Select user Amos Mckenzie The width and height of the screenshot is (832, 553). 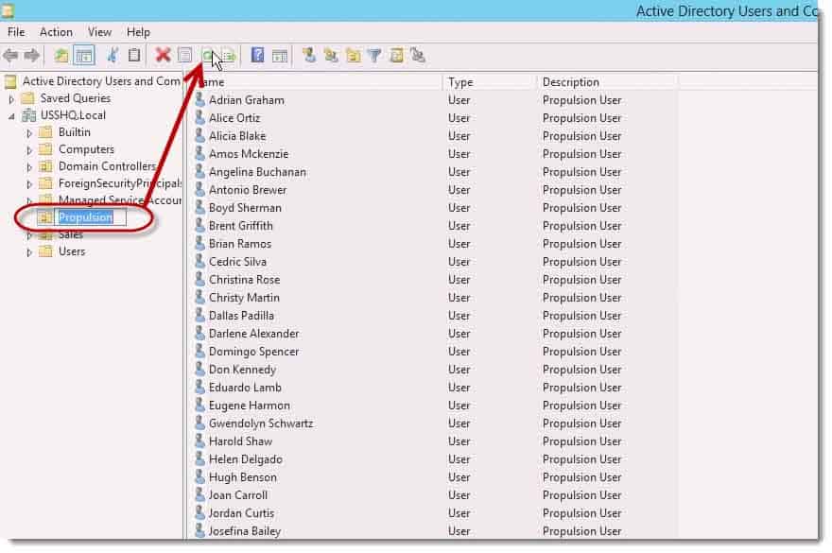click(x=249, y=154)
